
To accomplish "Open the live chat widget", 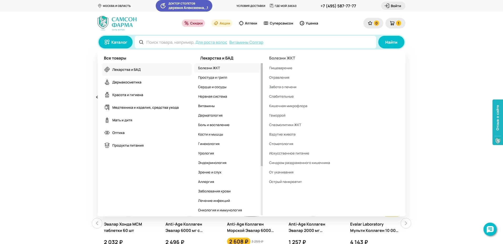I will (x=490, y=229).
